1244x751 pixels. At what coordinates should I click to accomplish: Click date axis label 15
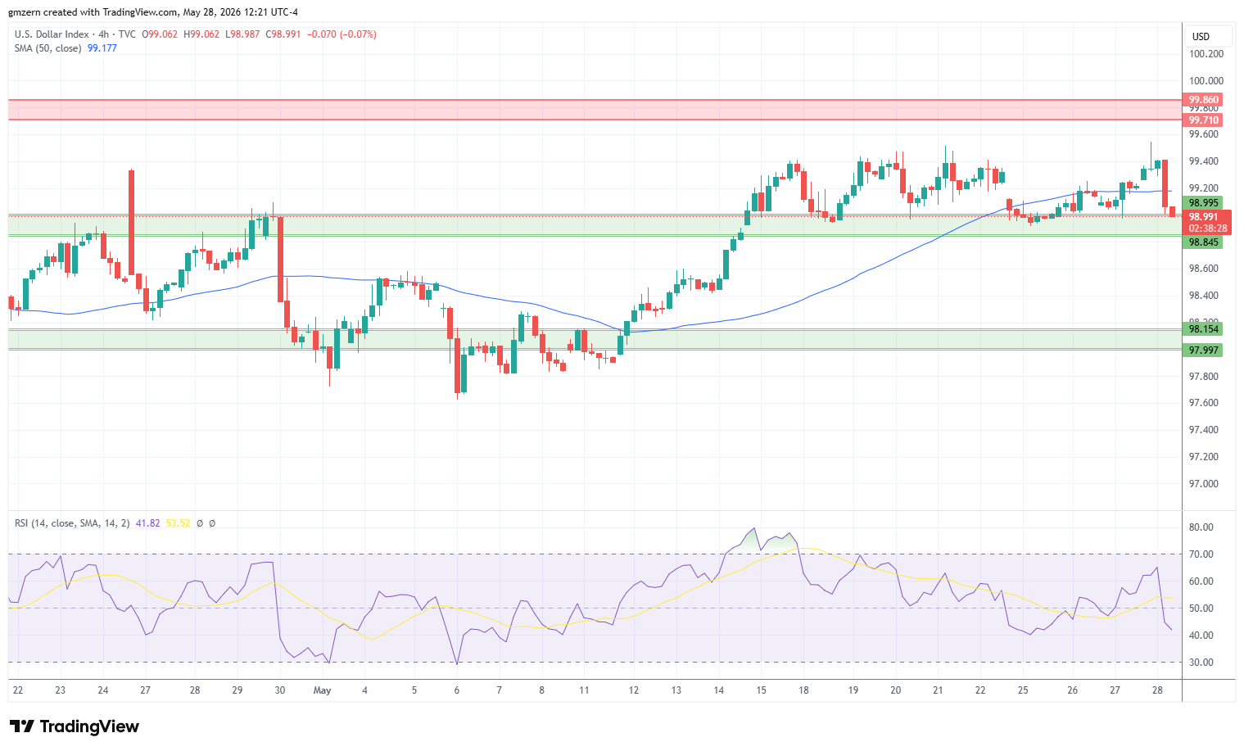point(761,690)
